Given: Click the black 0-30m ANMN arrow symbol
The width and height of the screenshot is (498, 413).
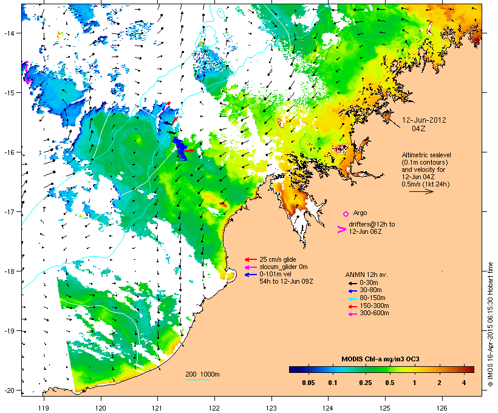Looking at the screenshot, I should click(352, 283).
